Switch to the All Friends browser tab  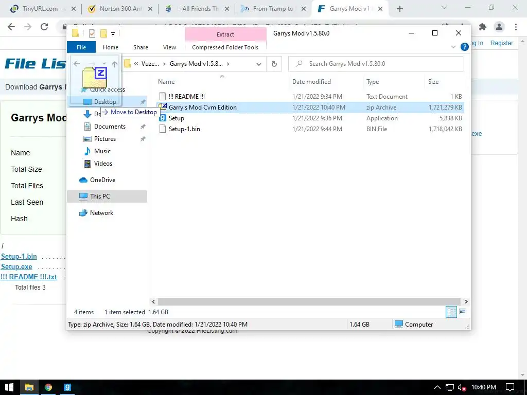[x=197, y=9]
